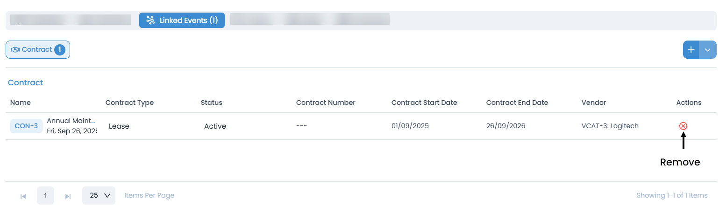Click the Vendor column header
Screen dimensions: 719x220
point(593,103)
